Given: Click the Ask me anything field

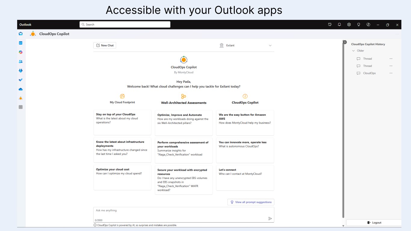Looking at the screenshot, I should pyautogui.click(x=184, y=215).
